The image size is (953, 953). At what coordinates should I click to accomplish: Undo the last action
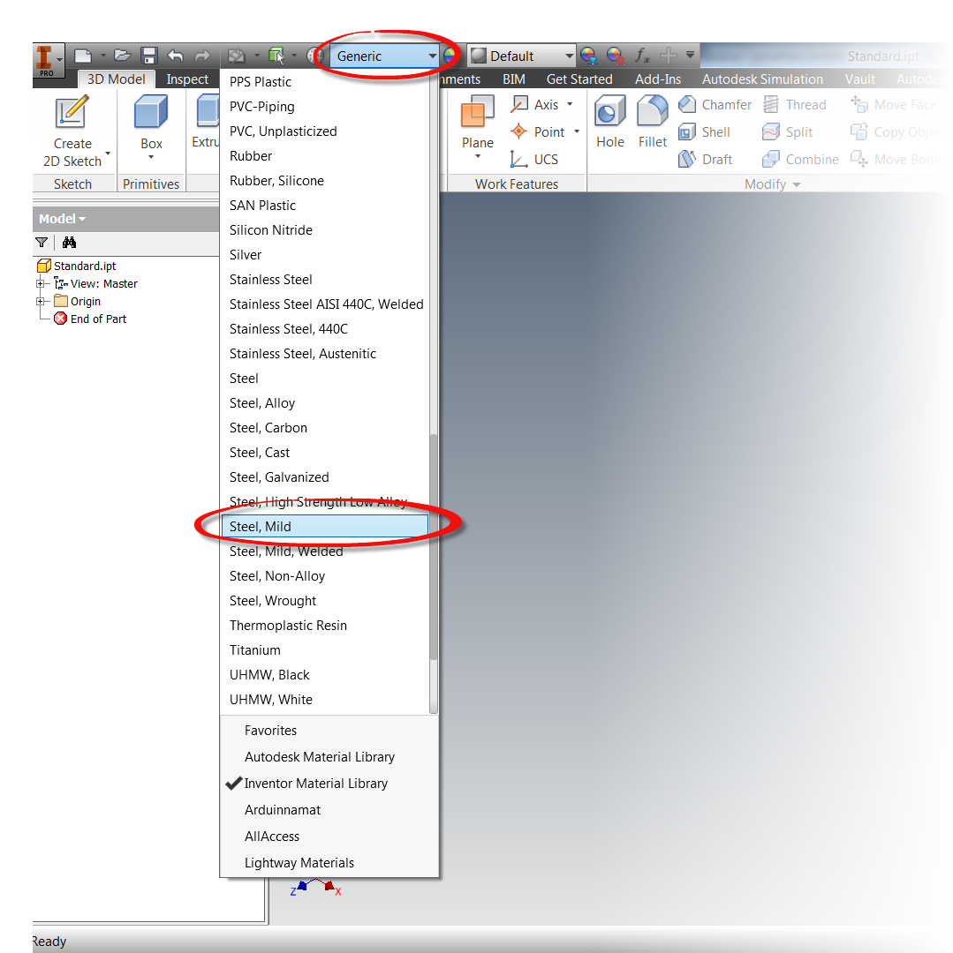176,56
